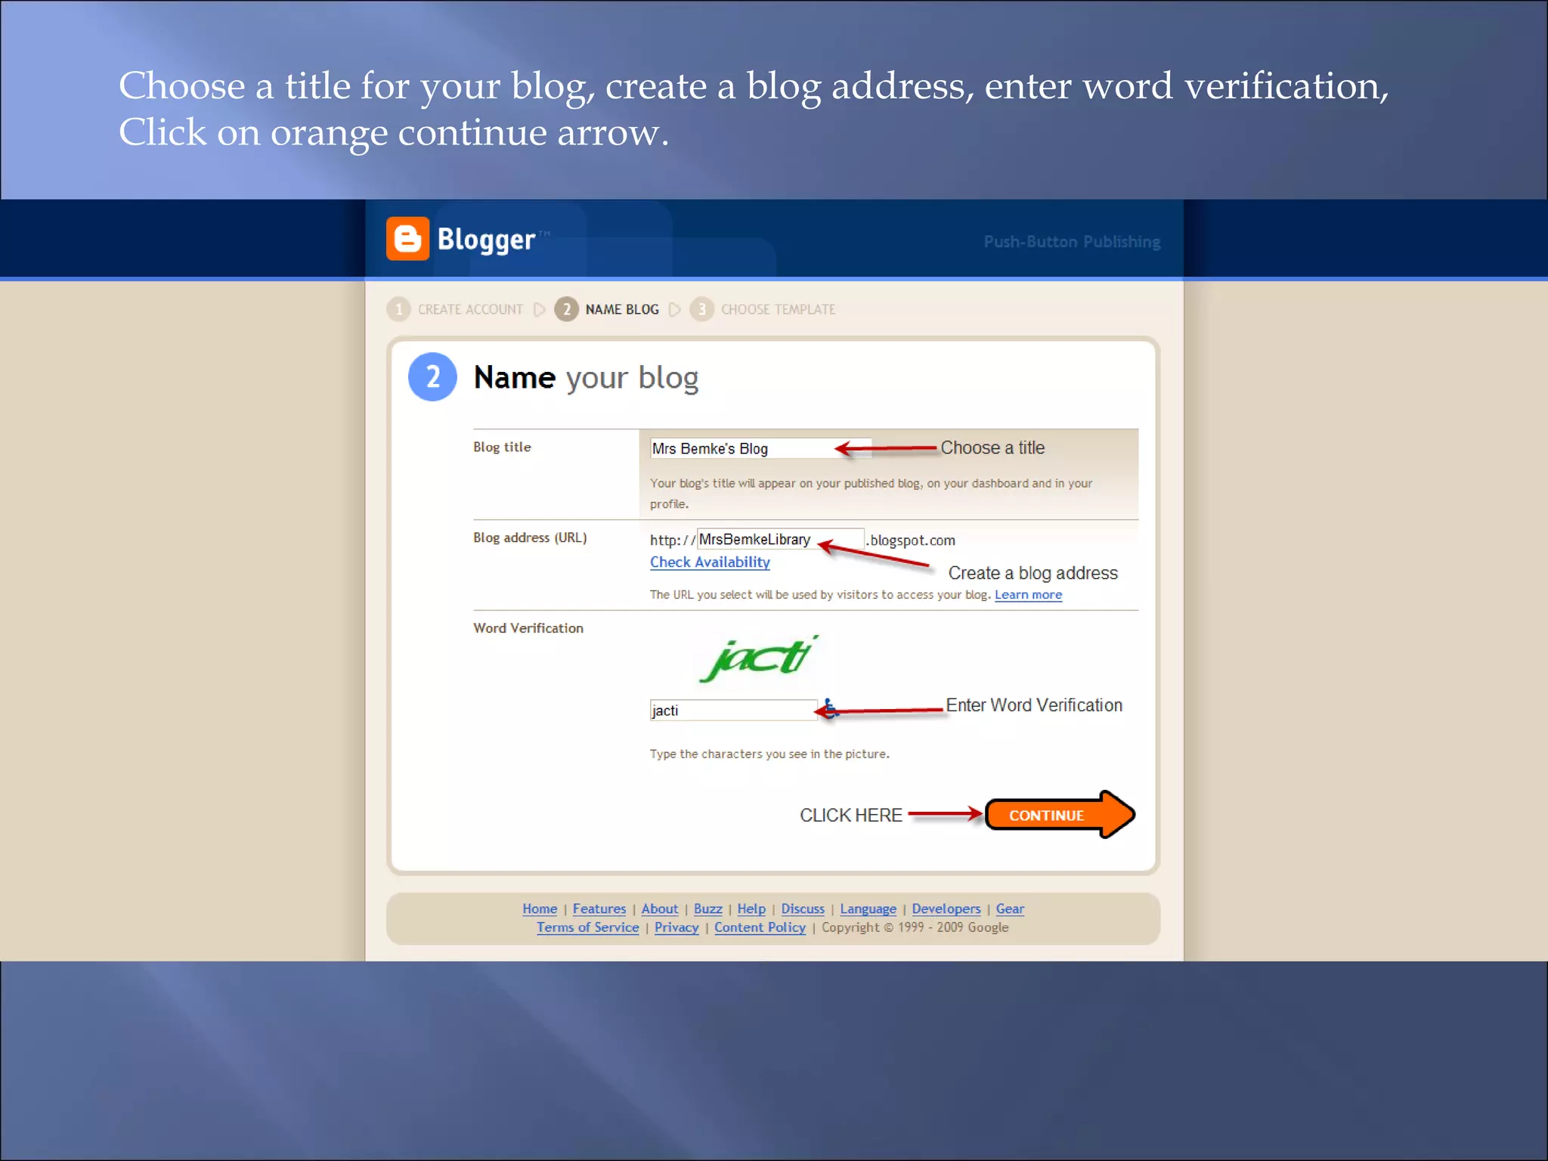1548x1161 pixels.
Task: Open the Language footer link
Action: [x=868, y=909]
